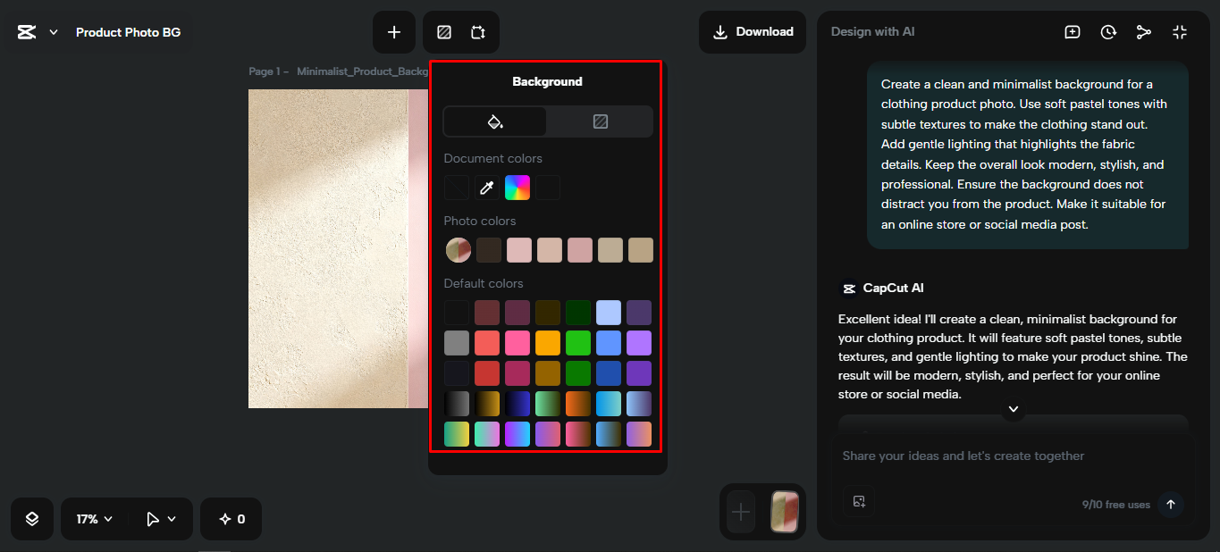The width and height of the screenshot is (1220, 552).
Task: Open the Layers panel icon at bottom left
Action: click(31, 519)
